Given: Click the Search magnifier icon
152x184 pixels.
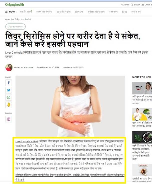Looking at the screenshot, I should coord(132,5).
